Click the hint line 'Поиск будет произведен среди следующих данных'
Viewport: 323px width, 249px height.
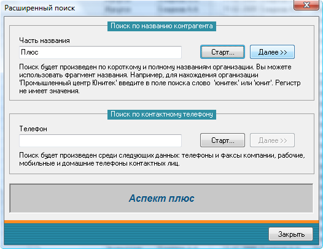click(162, 155)
